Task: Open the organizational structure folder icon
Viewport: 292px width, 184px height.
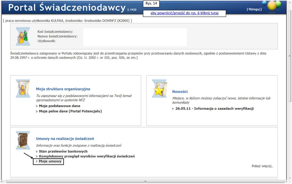Action: pos(23,88)
